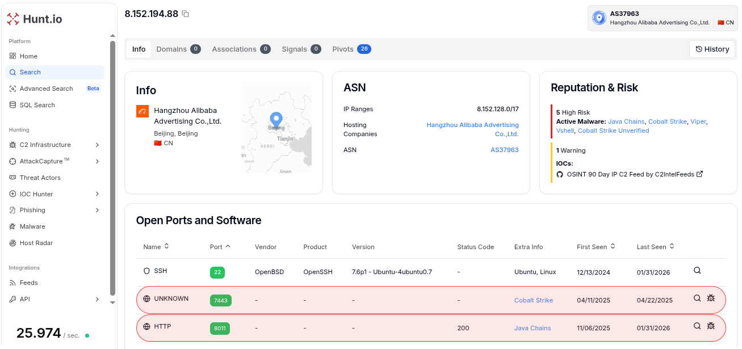The height and width of the screenshot is (349, 742).
Task: Open the Feeds integration page
Action: pyautogui.click(x=28, y=283)
